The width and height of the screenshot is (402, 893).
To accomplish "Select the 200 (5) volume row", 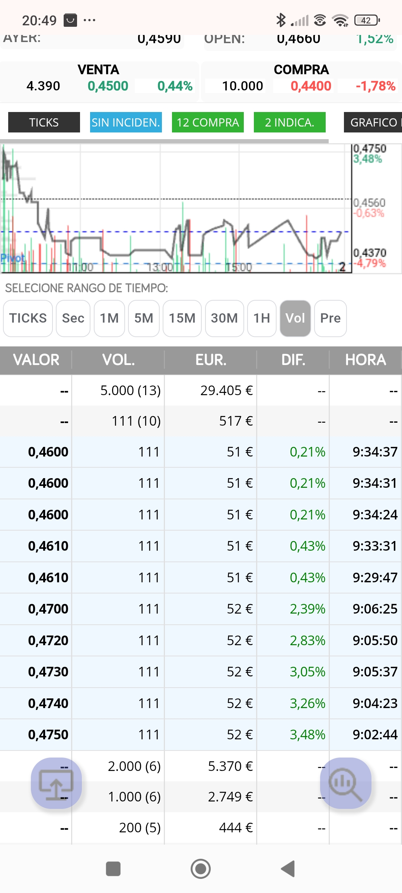I will (x=201, y=828).
